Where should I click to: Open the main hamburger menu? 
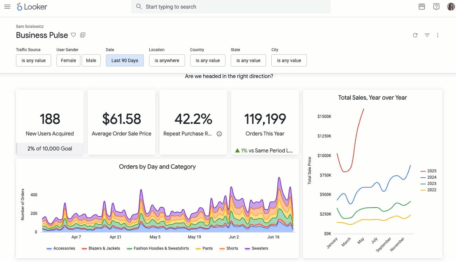coord(7,7)
